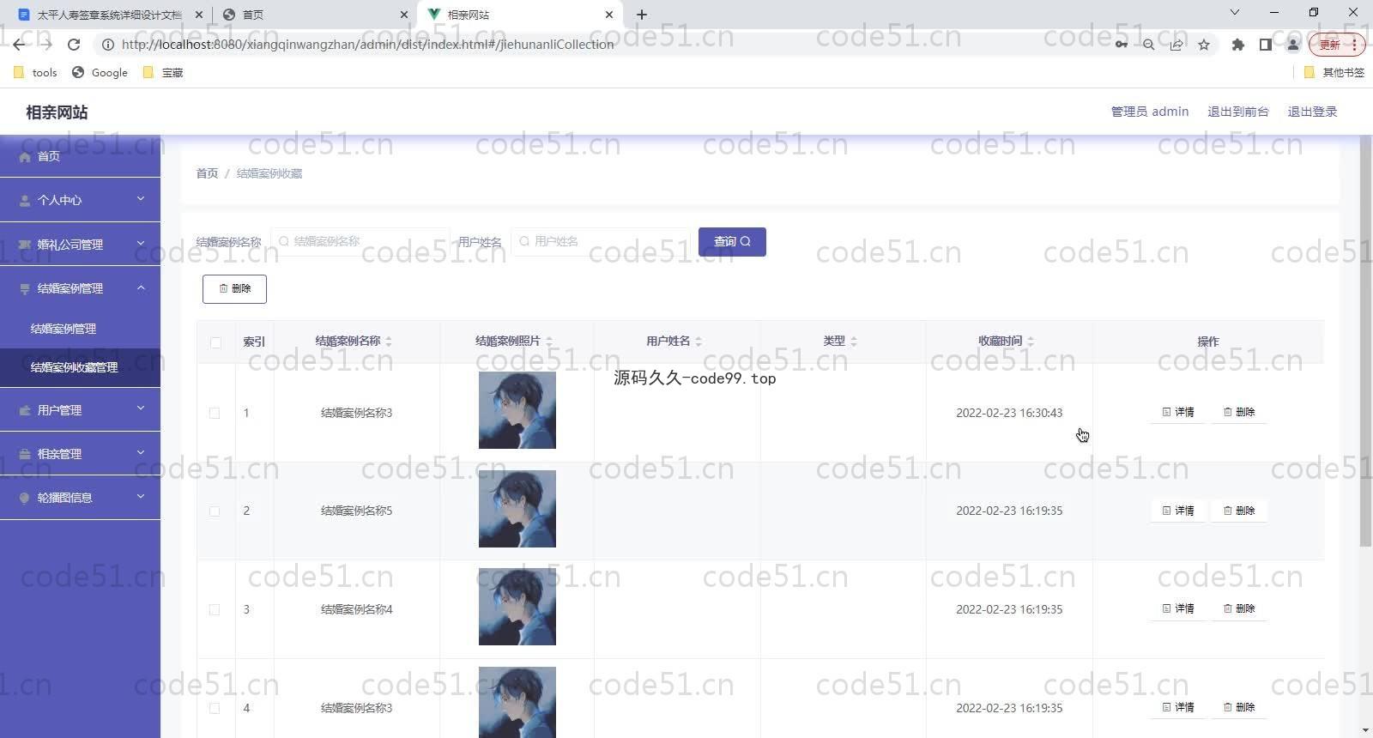
Task: Switch to the 太平人寿签章系统 browser tab
Action: (110, 15)
